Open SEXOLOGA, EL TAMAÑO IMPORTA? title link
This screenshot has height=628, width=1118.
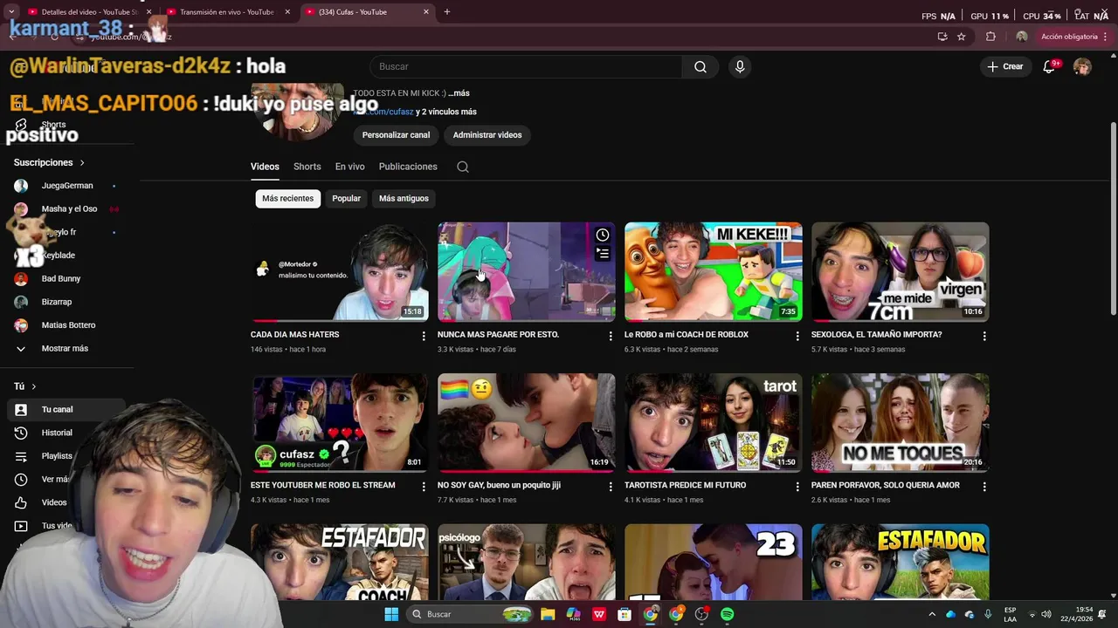[876, 335]
